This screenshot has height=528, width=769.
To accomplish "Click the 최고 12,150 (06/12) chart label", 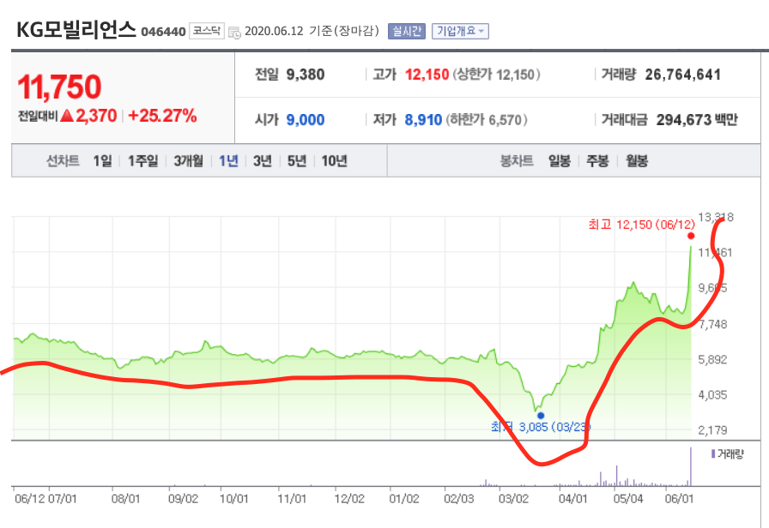I will tap(641, 225).
